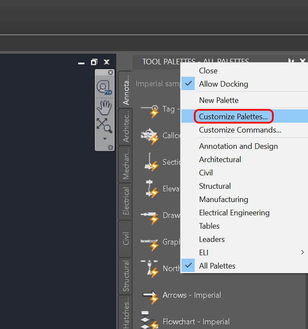Viewport: 308px width, 329px height.
Task: Switch to the Civil palette tab
Action: coord(126,238)
